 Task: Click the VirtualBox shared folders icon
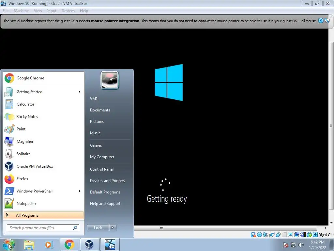click(284, 235)
